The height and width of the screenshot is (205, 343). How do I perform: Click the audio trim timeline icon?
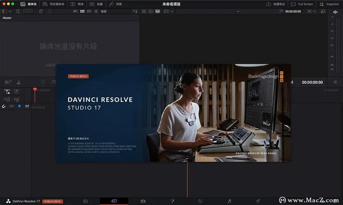tap(17, 100)
